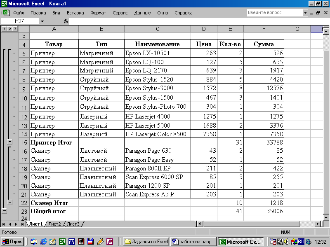The width and height of the screenshot is (330, 247).
Task: Collapse the Принтер Итог group
Action: pos(9,142)
